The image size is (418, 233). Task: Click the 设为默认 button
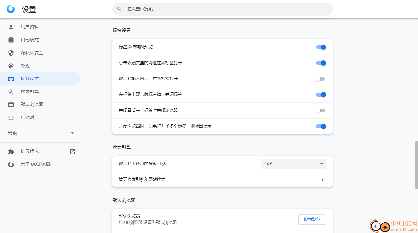(x=312, y=219)
